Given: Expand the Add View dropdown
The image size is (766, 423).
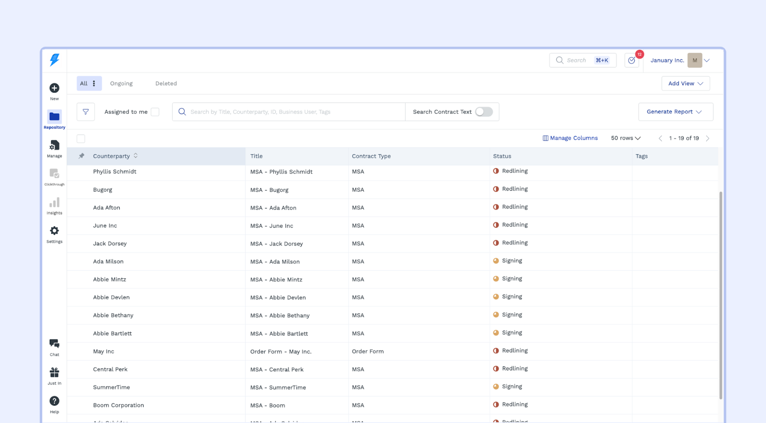Looking at the screenshot, I should pos(686,83).
